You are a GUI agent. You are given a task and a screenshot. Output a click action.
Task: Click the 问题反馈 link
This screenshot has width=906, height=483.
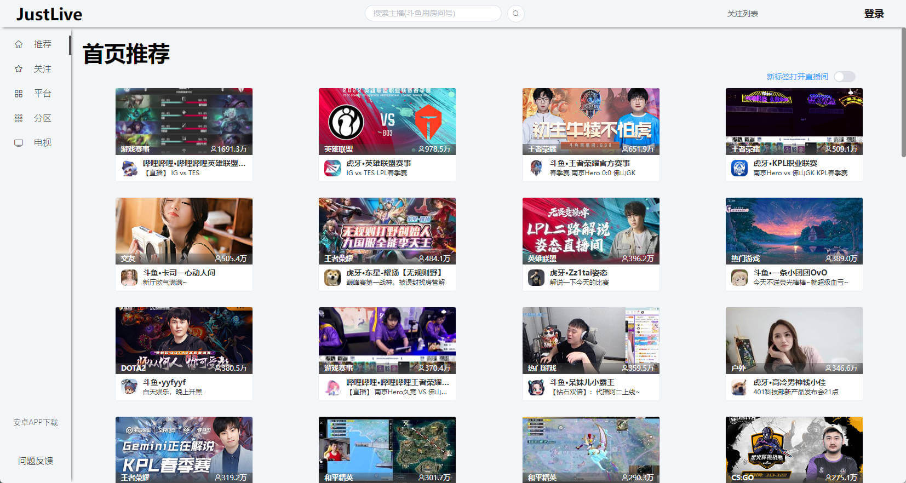coord(36,461)
